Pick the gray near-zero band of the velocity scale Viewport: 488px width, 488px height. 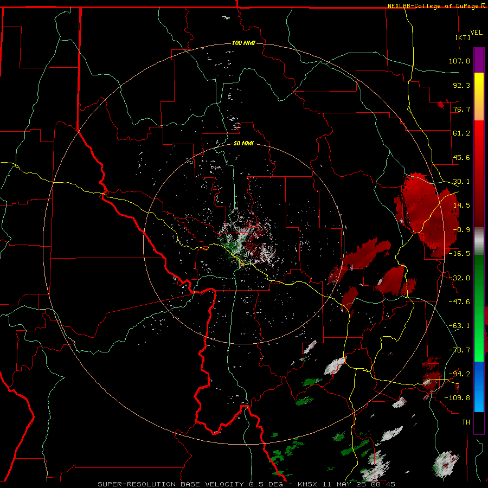(479, 241)
